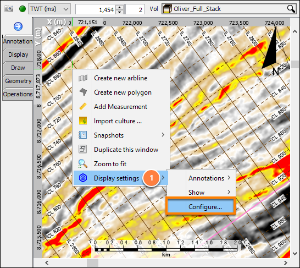
Task: Click the horizontal scrollbar thumb
Action: point(92,262)
